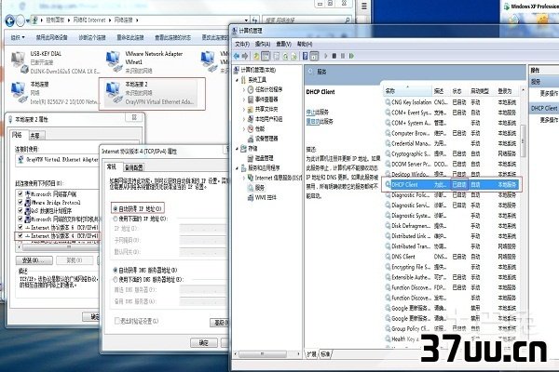Open the 组织 dropdown in network window
Screen dimensions: 559x372
(18, 37)
